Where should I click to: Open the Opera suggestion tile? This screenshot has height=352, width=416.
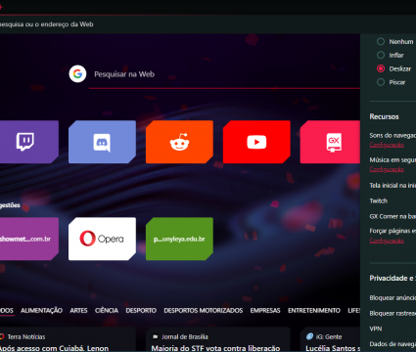pyautogui.click(x=102, y=239)
